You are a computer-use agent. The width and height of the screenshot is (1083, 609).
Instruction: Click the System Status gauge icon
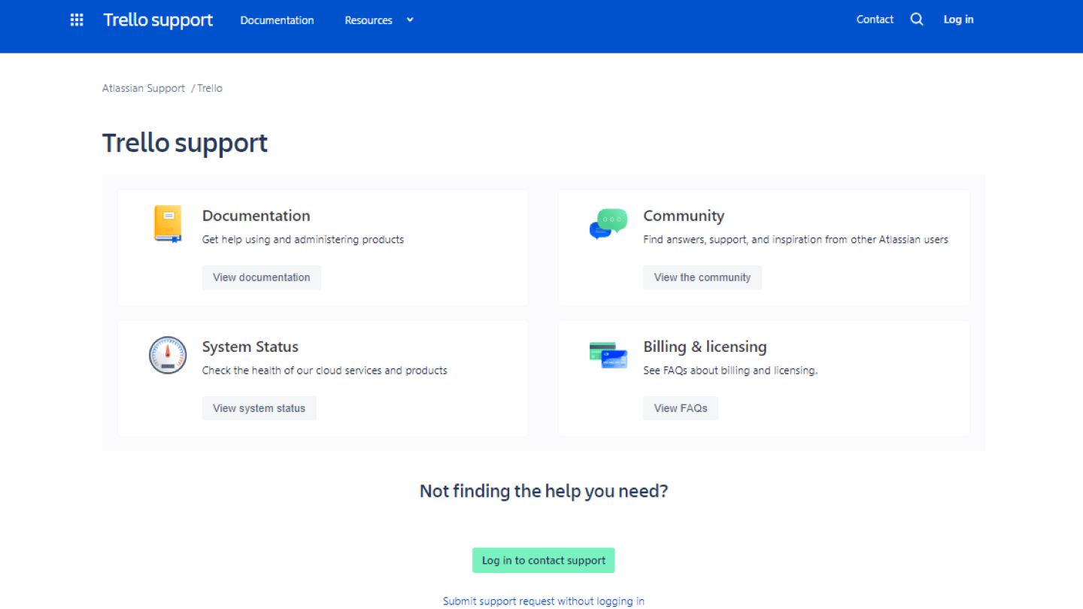coord(168,355)
